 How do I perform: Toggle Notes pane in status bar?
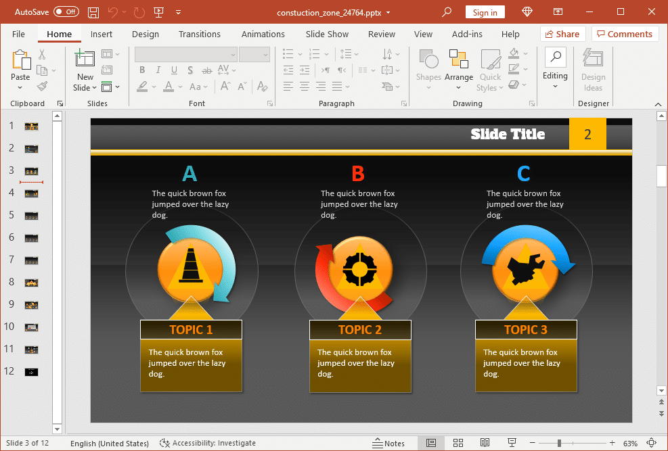(388, 443)
